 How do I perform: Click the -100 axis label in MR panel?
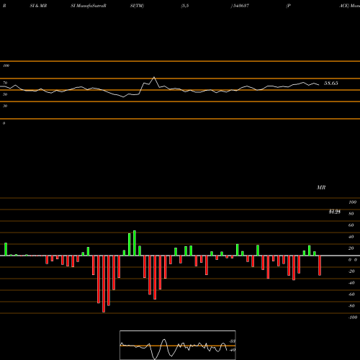click(353, 318)
